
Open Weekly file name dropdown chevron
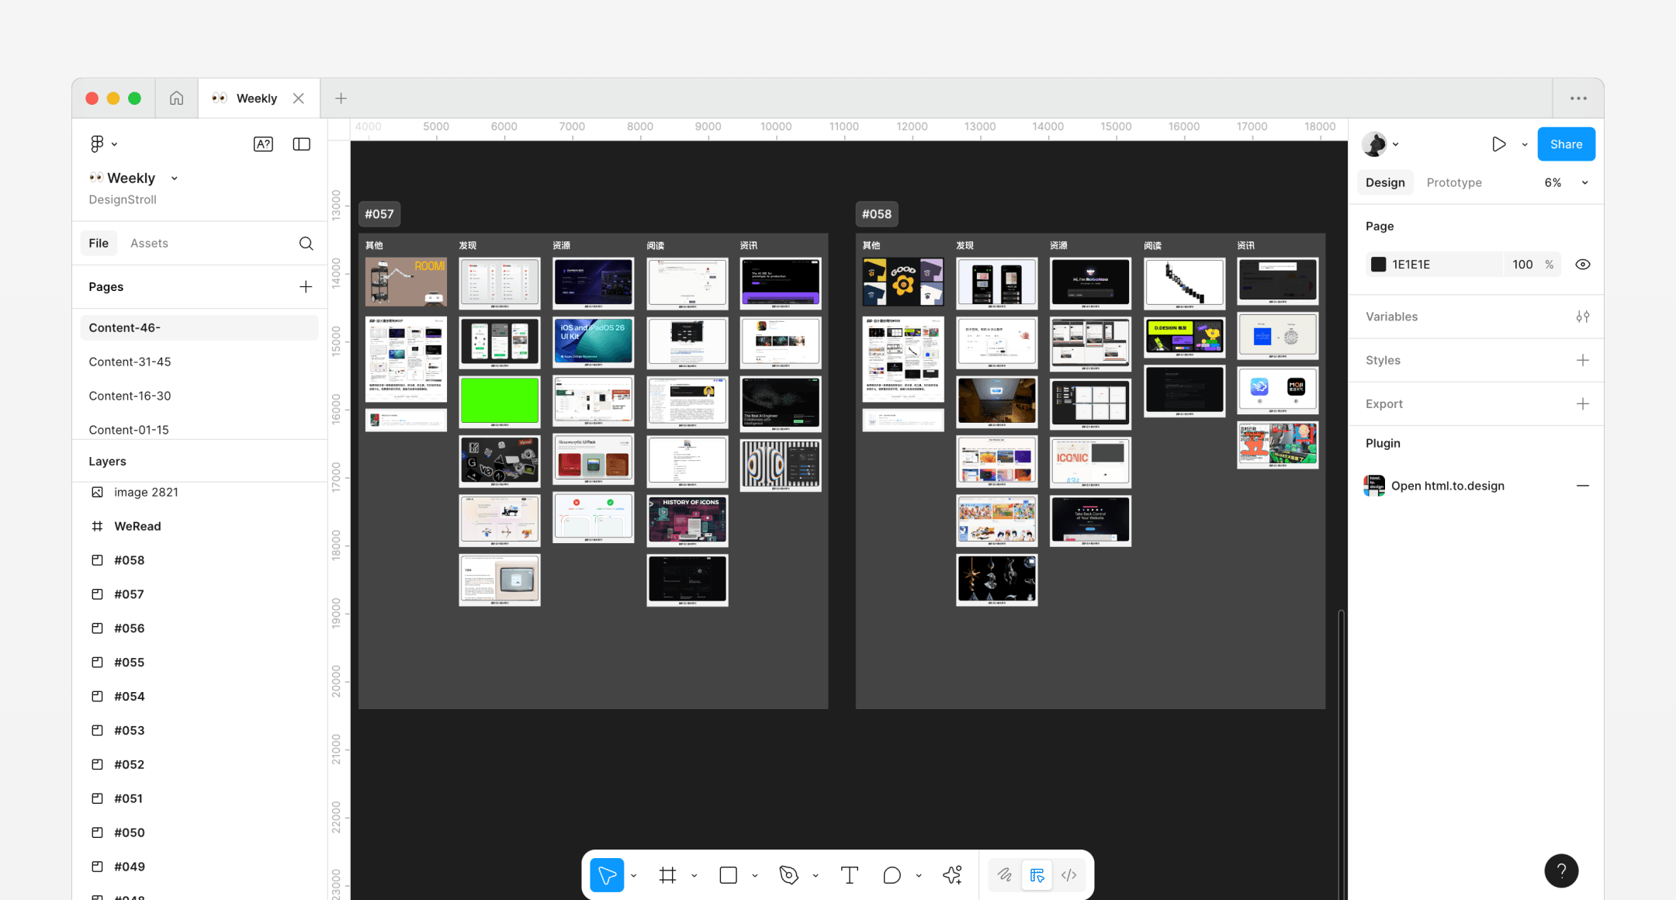175,178
